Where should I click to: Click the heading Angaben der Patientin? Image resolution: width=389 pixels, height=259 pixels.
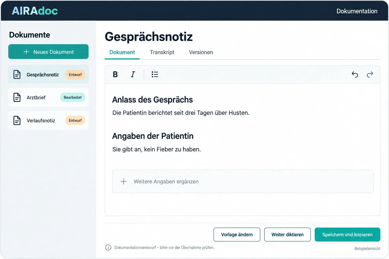(153, 136)
